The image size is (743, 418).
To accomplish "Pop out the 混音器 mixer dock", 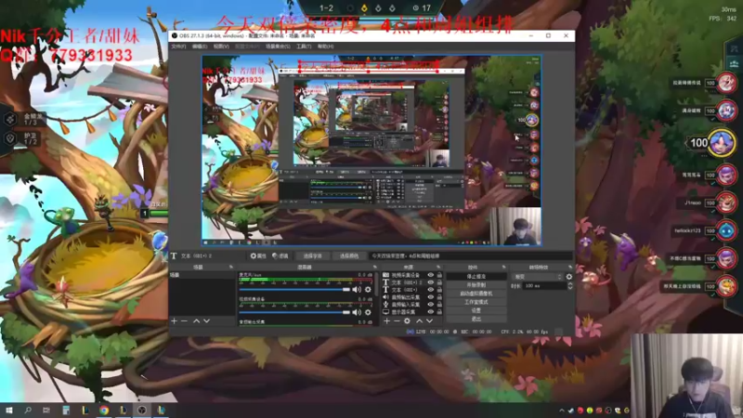I will [375, 268].
